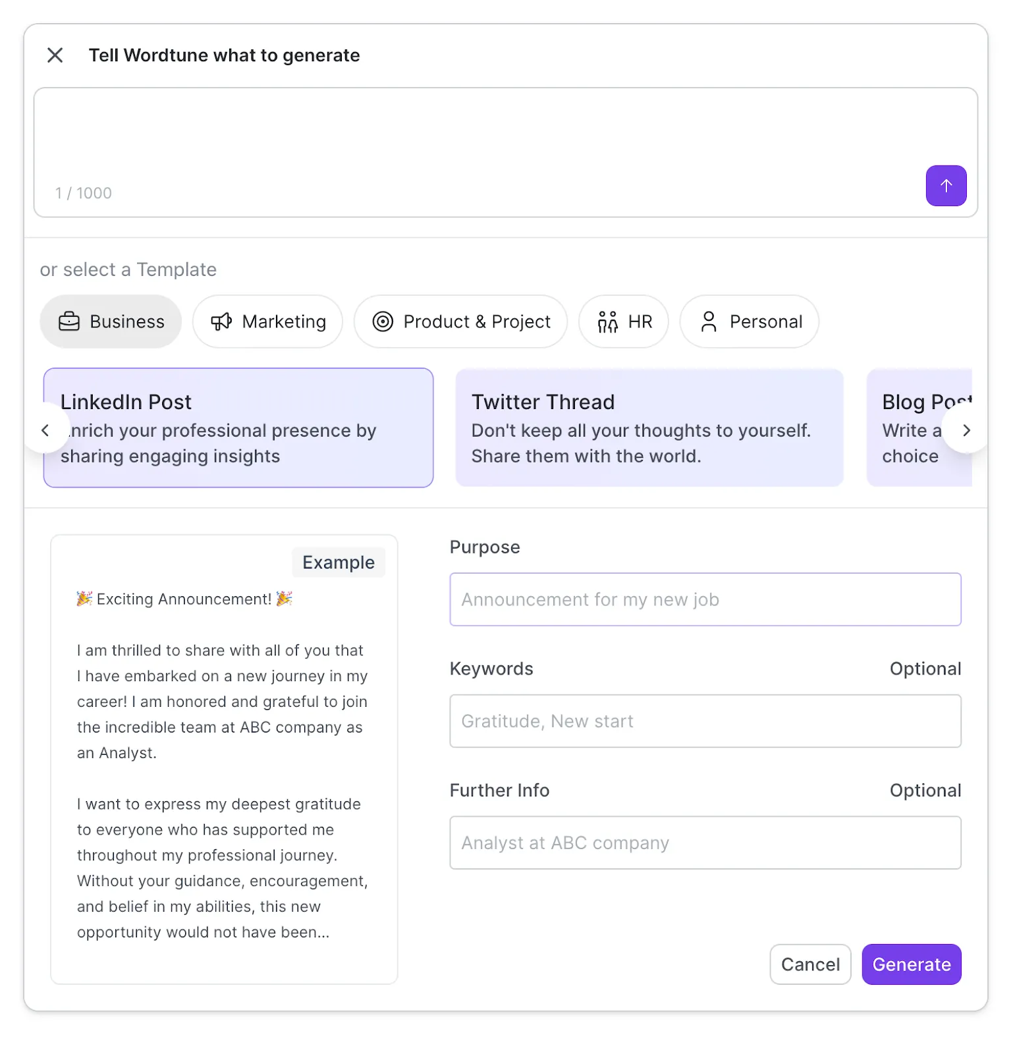Click the purple submit arrow button
Image resolution: width=1013 pixels, height=1054 pixels.
(946, 186)
